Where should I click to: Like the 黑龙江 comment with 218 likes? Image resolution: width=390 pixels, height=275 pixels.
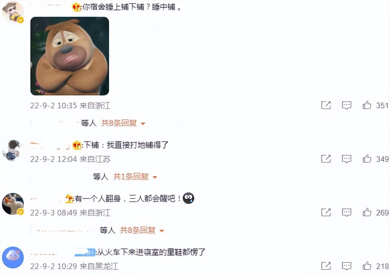point(367,266)
